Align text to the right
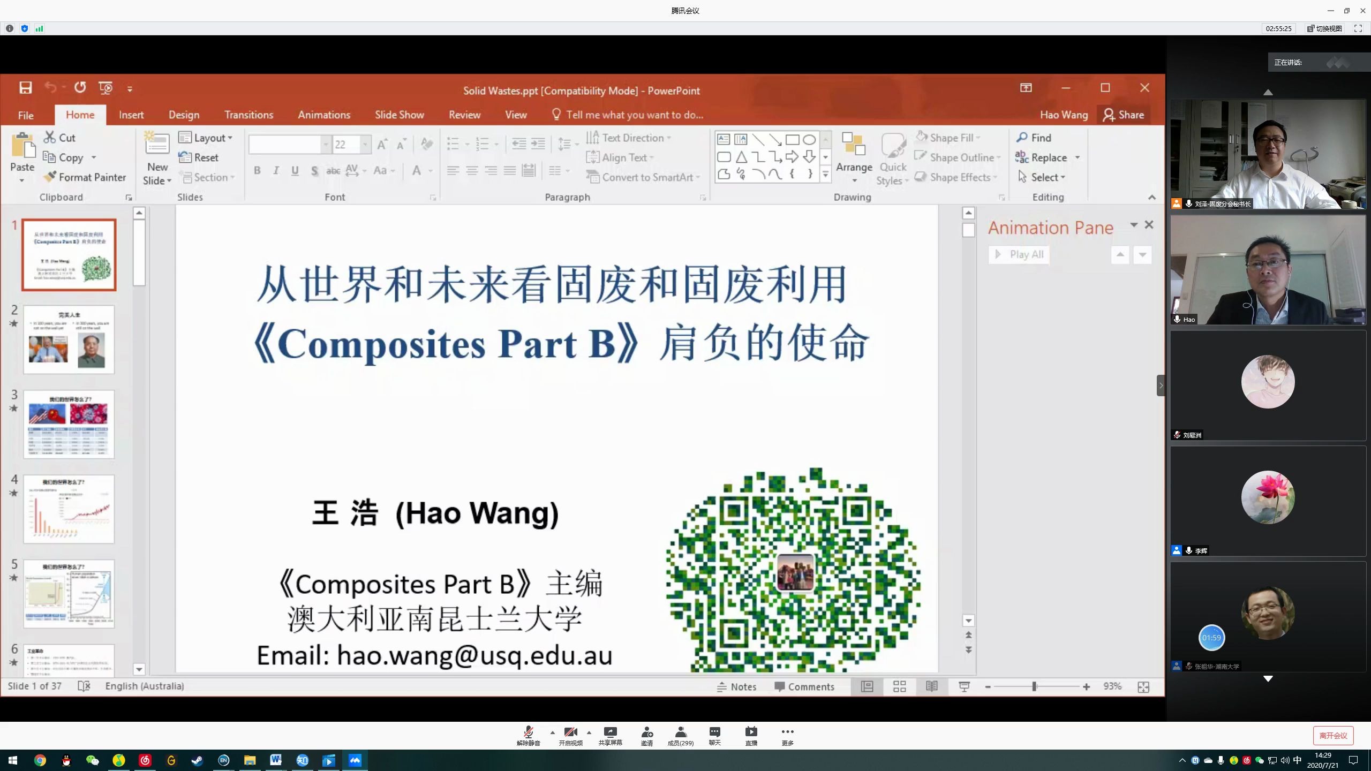The image size is (1371, 771). coord(491,171)
